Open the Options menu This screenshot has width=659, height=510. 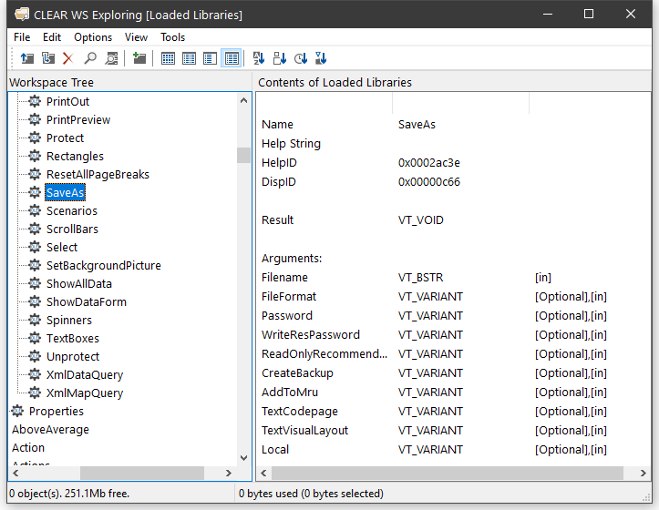(x=93, y=37)
